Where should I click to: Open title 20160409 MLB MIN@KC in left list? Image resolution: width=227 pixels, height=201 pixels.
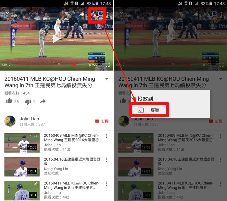click(x=73, y=138)
